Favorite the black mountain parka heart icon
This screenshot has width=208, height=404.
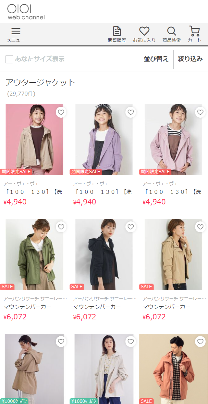coord(131,227)
